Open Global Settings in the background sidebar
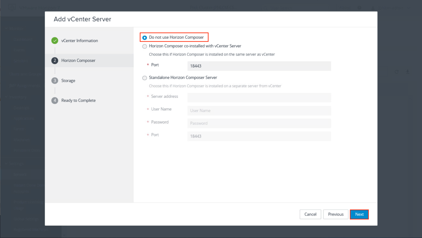The width and height of the screenshot is (422, 238). (26, 219)
